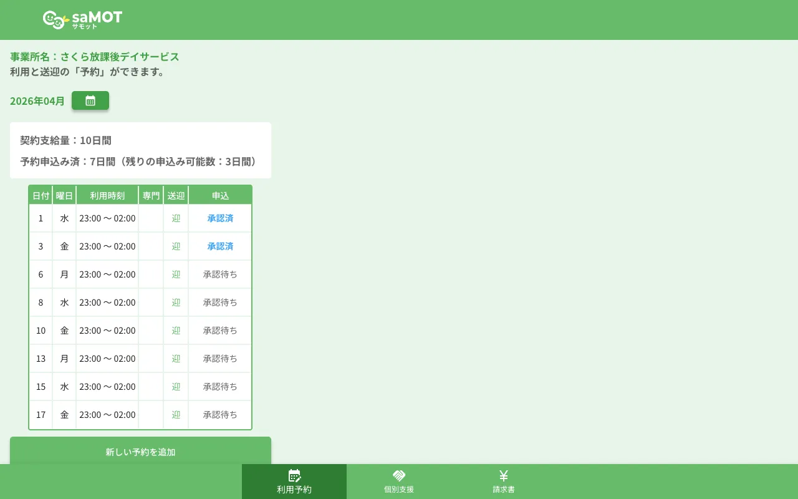
Task: Click the 迎 pickup mark for date 1
Action: [x=176, y=218]
